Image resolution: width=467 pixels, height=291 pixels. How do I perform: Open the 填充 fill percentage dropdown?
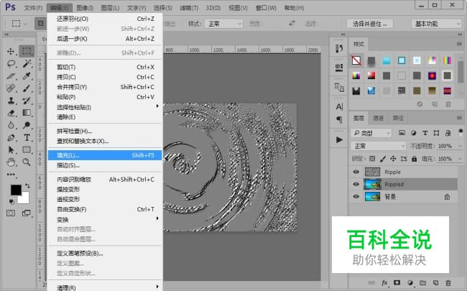click(460, 159)
